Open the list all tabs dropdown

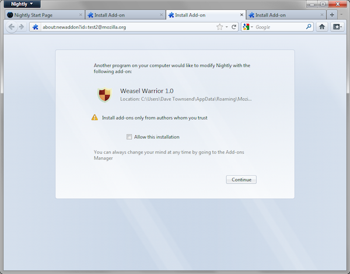point(341,15)
